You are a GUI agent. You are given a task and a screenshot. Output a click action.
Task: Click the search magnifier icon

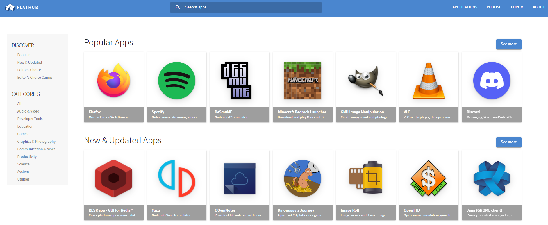coord(178,7)
